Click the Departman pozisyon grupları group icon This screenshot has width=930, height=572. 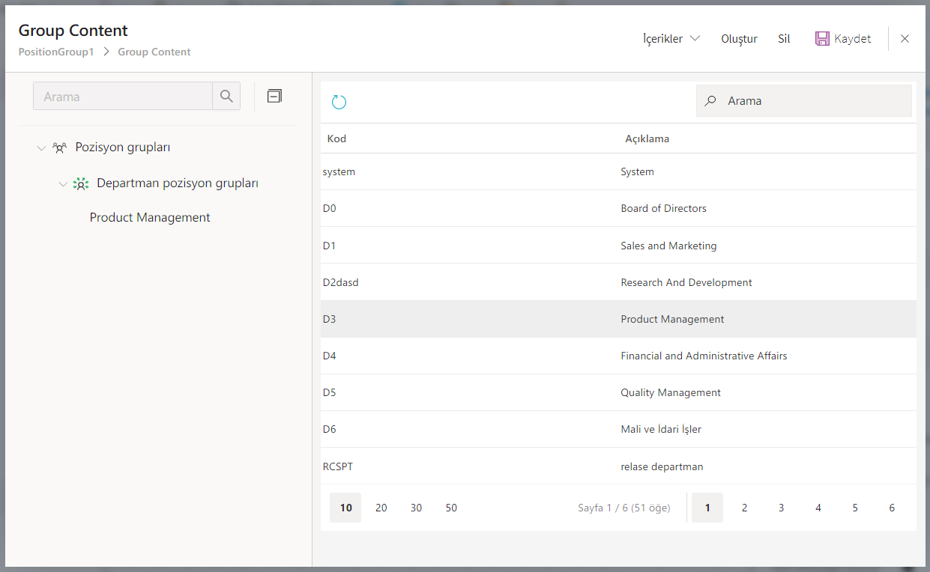tap(80, 183)
